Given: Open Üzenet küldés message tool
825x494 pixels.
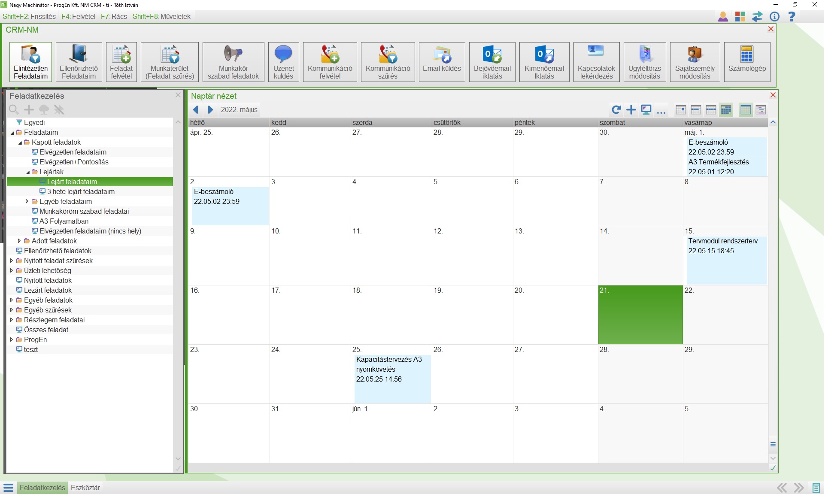Looking at the screenshot, I should coord(283,62).
